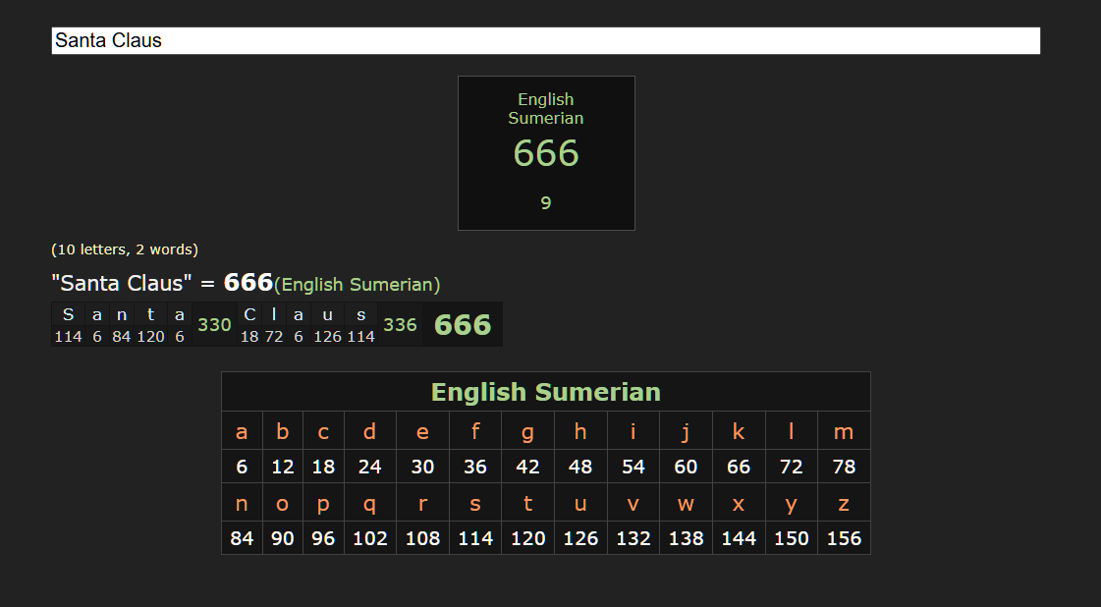Click value 24 in the cipher chart
The image size is (1101, 607).
[369, 467]
